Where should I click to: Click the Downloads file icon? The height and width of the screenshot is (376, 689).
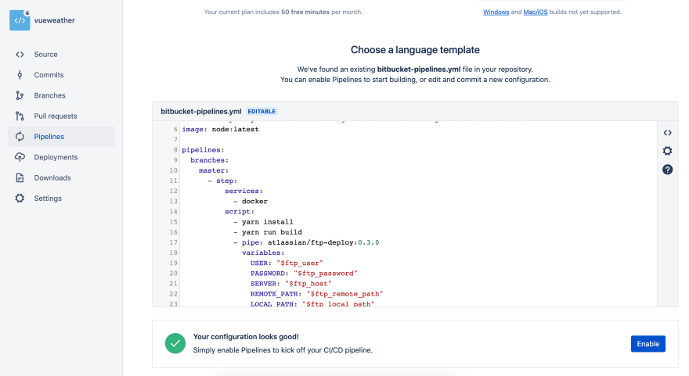[x=20, y=177]
